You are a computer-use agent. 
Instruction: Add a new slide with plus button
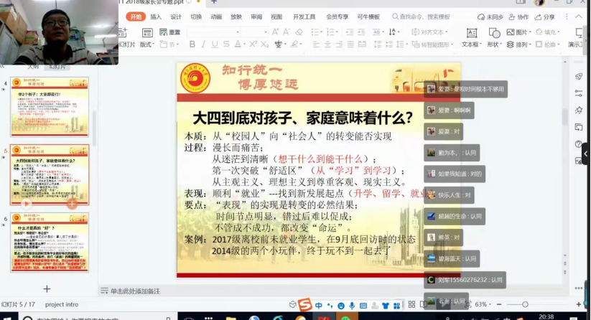coord(47,288)
